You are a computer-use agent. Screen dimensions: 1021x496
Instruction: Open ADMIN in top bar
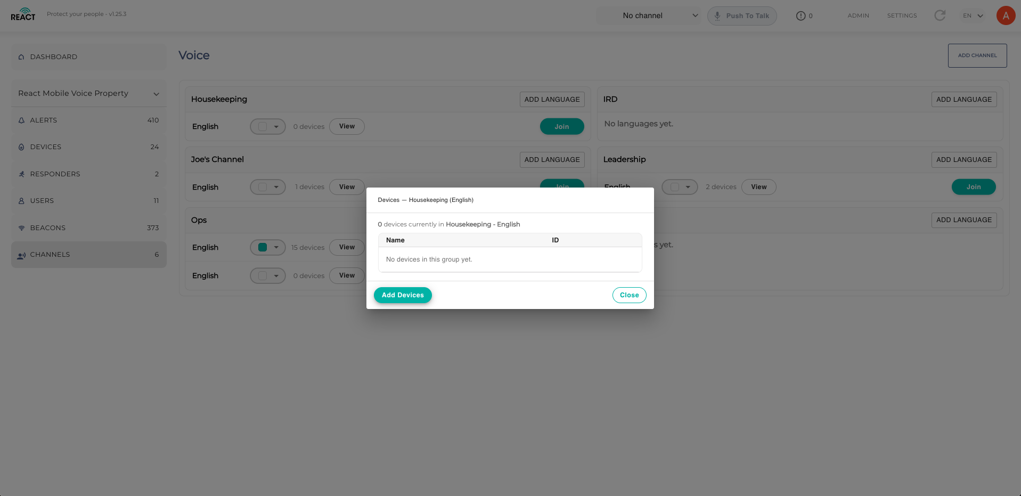pos(858,16)
